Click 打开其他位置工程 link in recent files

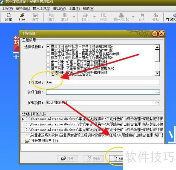tap(45, 140)
